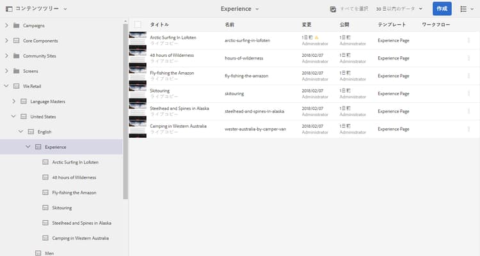Toggle the header row select checkbox
Viewport: 480px width, 256px height.
(138, 24)
